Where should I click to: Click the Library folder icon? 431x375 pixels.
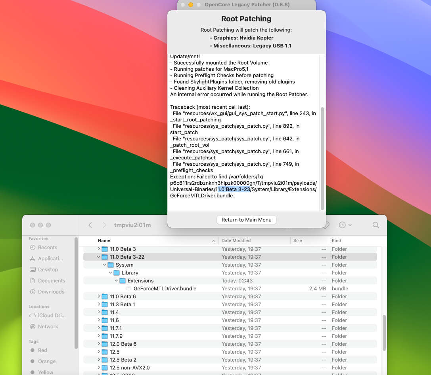click(117, 273)
